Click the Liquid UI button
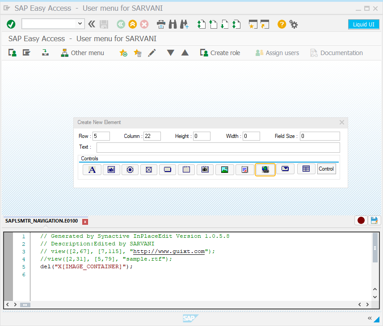The width and height of the screenshot is (383, 326). [363, 25]
